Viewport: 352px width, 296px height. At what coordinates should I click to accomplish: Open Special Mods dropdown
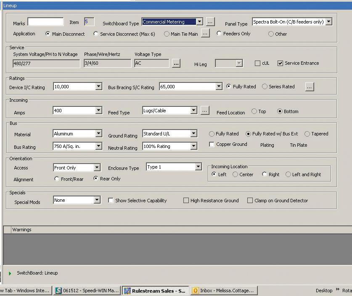click(97, 200)
